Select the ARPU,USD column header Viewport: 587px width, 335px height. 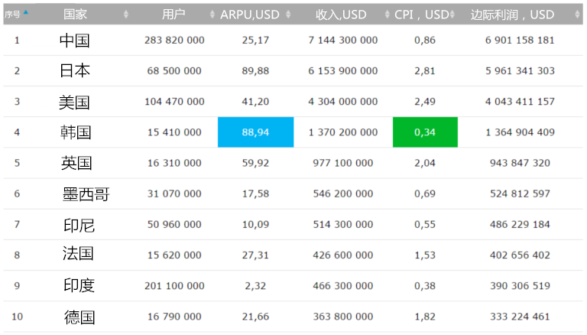250,15
